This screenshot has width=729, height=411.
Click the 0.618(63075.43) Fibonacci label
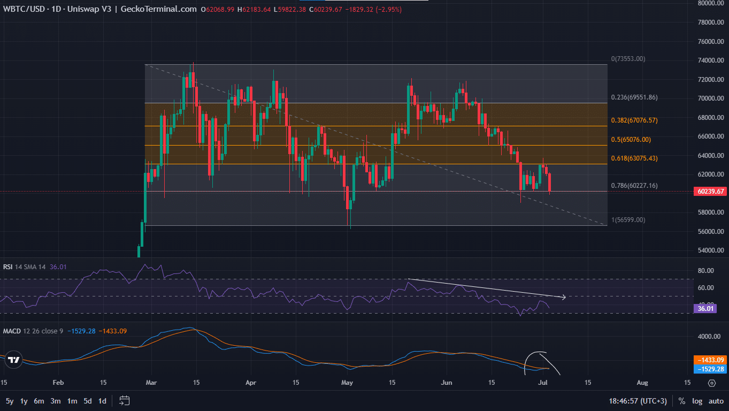[x=634, y=158]
